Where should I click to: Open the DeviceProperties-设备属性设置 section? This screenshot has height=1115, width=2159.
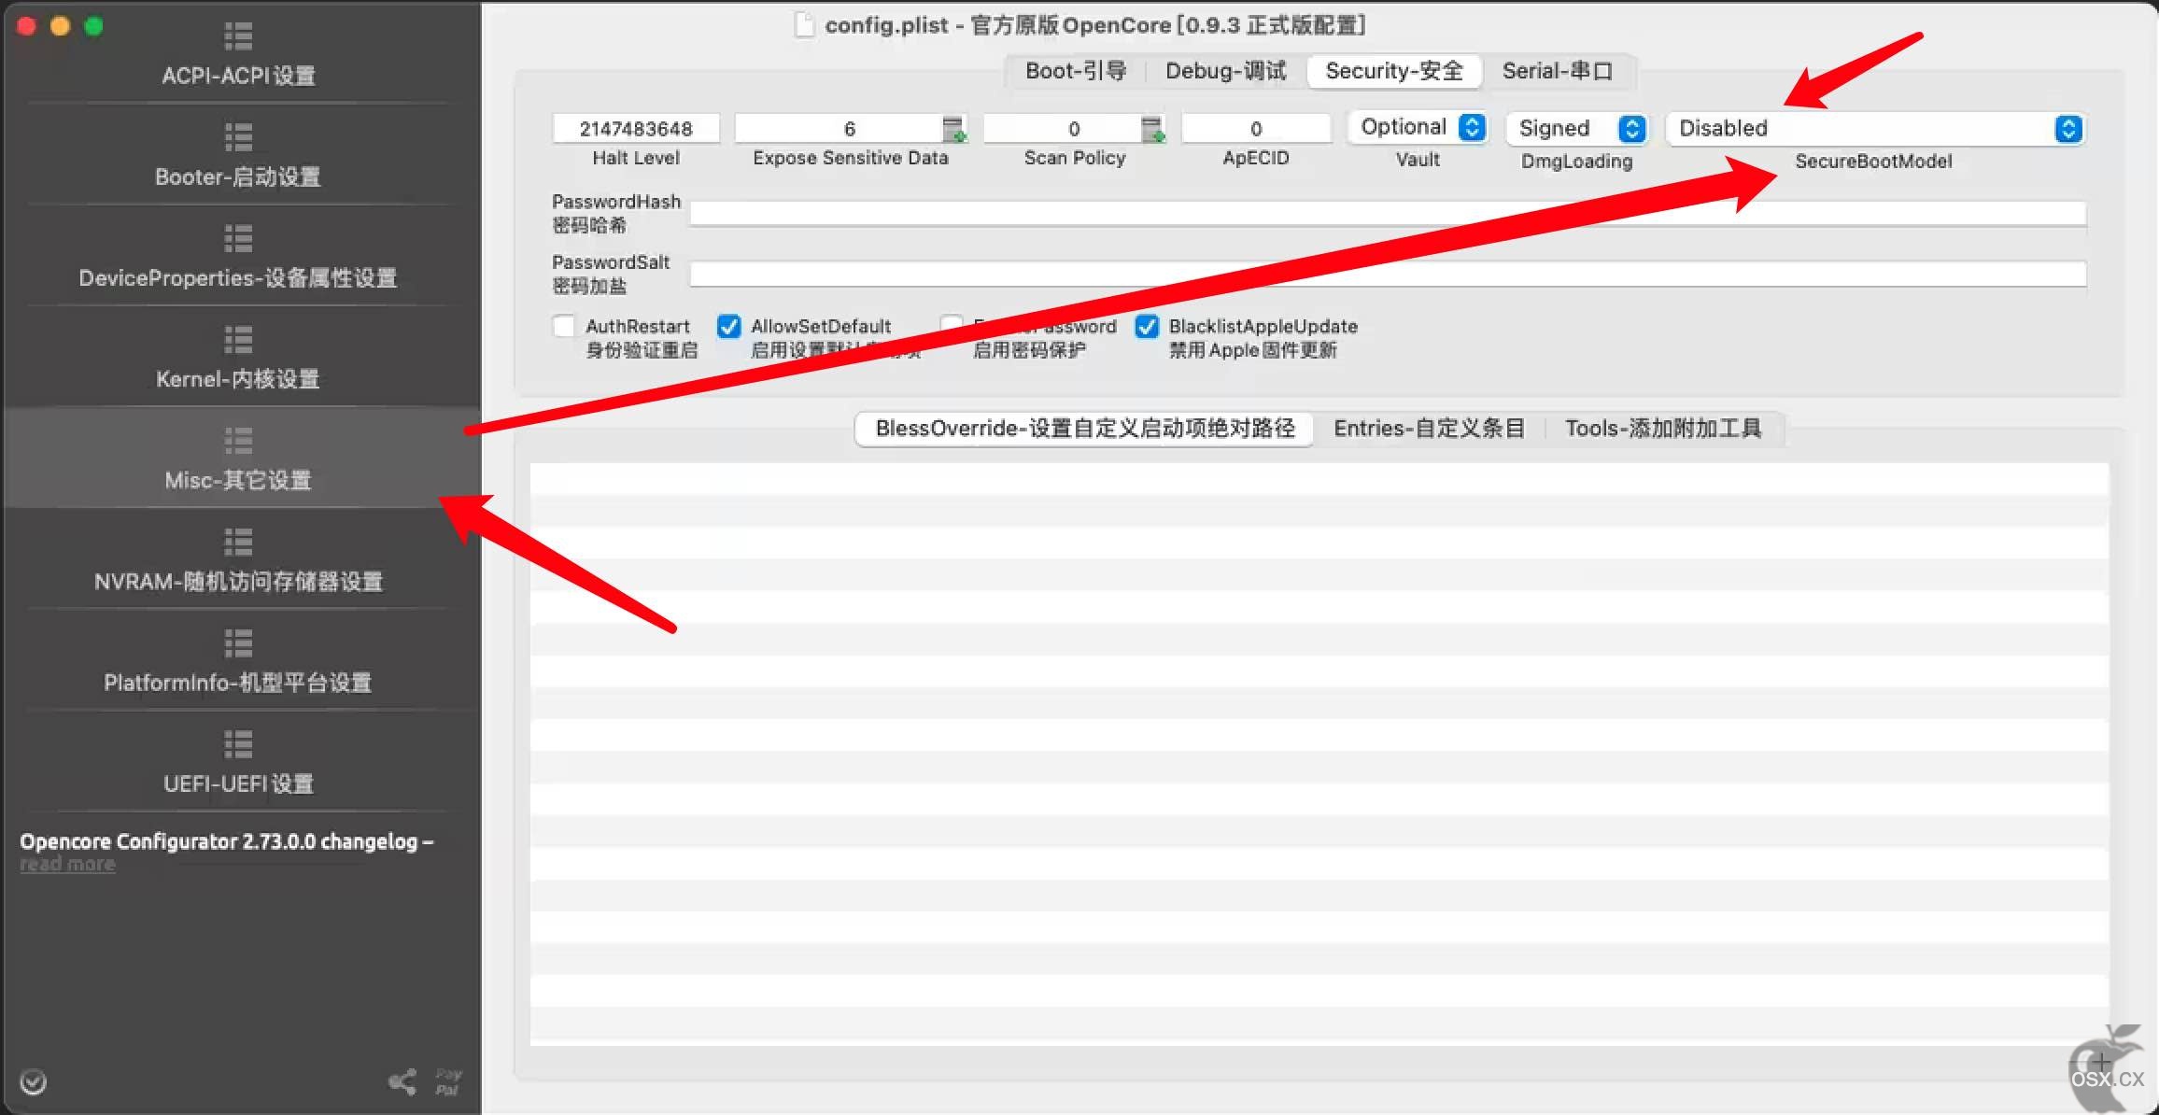(239, 256)
